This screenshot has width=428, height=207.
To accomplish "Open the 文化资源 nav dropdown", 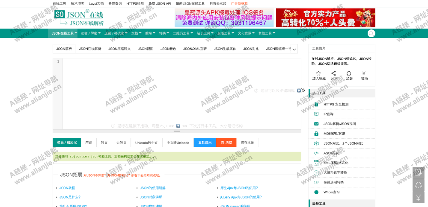I will click(x=246, y=33).
